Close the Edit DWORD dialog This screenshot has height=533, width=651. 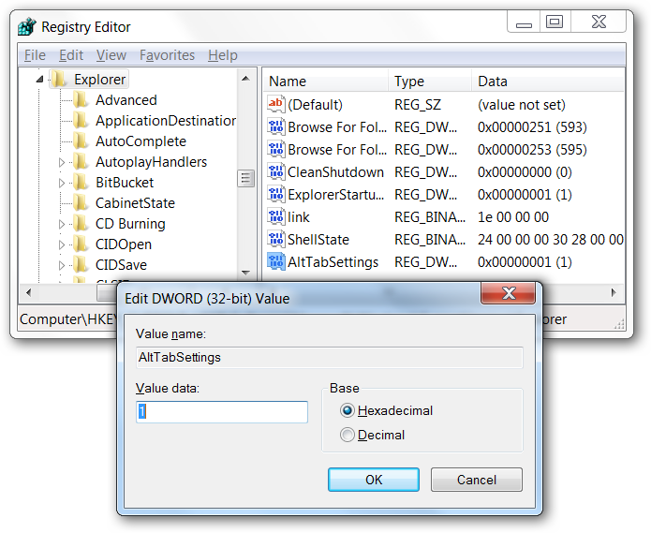click(509, 293)
